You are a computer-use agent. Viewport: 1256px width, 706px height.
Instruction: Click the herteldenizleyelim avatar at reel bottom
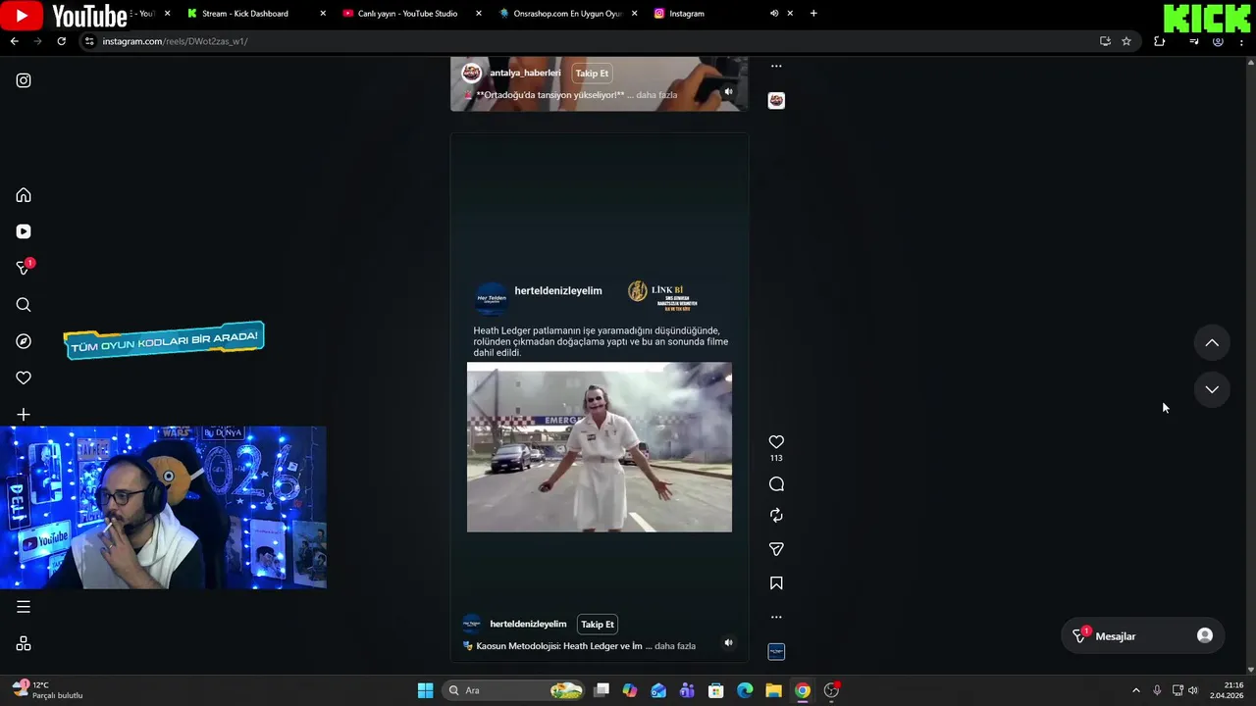tap(472, 624)
